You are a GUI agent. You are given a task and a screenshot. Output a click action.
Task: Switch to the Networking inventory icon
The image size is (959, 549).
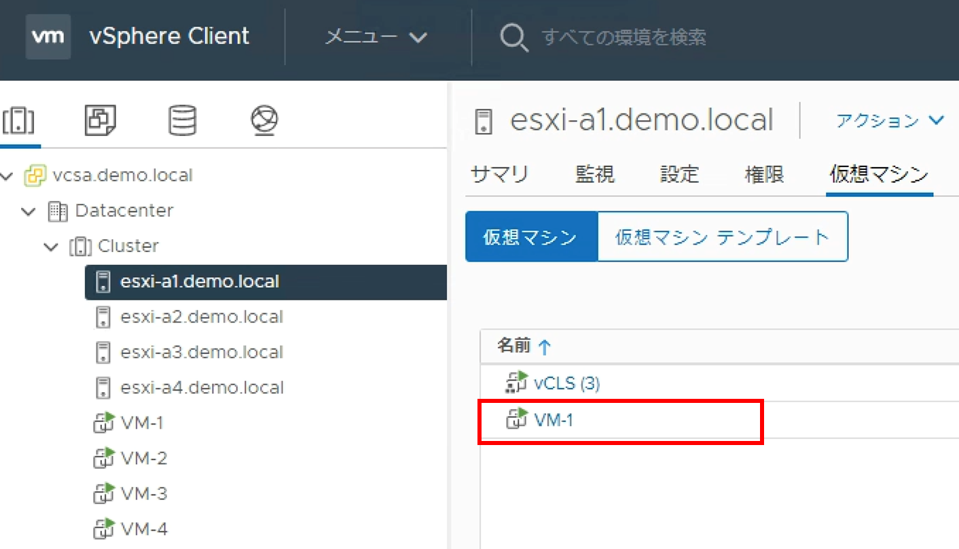(x=264, y=120)
